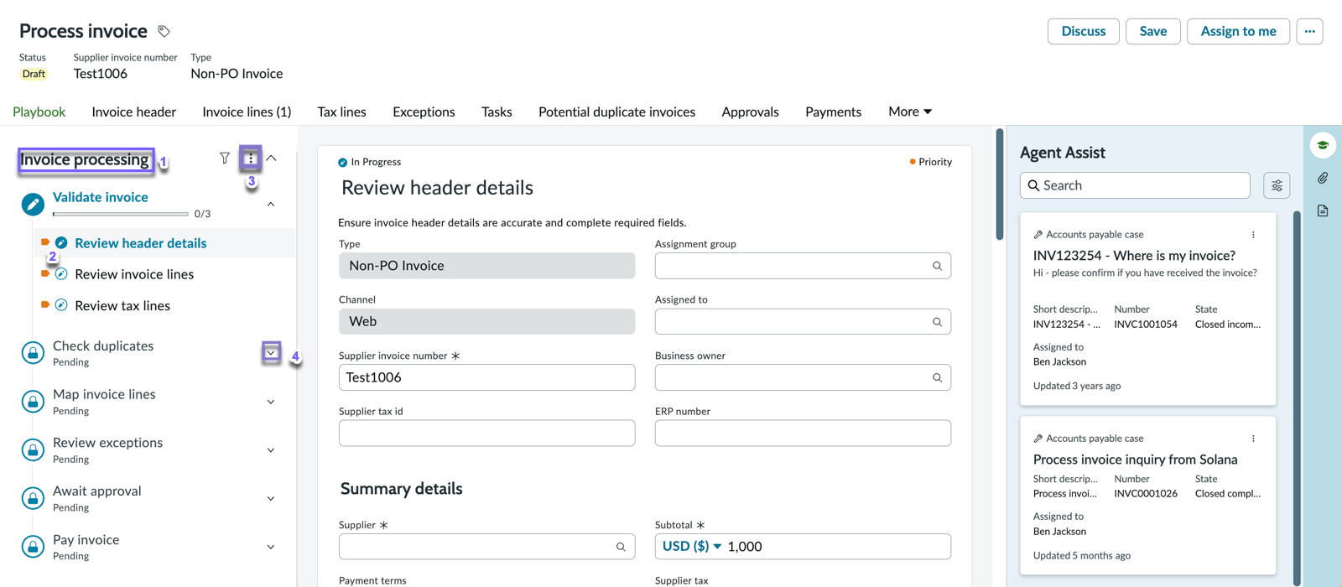
Task: Open options menu on INV123254 case card
Action: 1253,235
